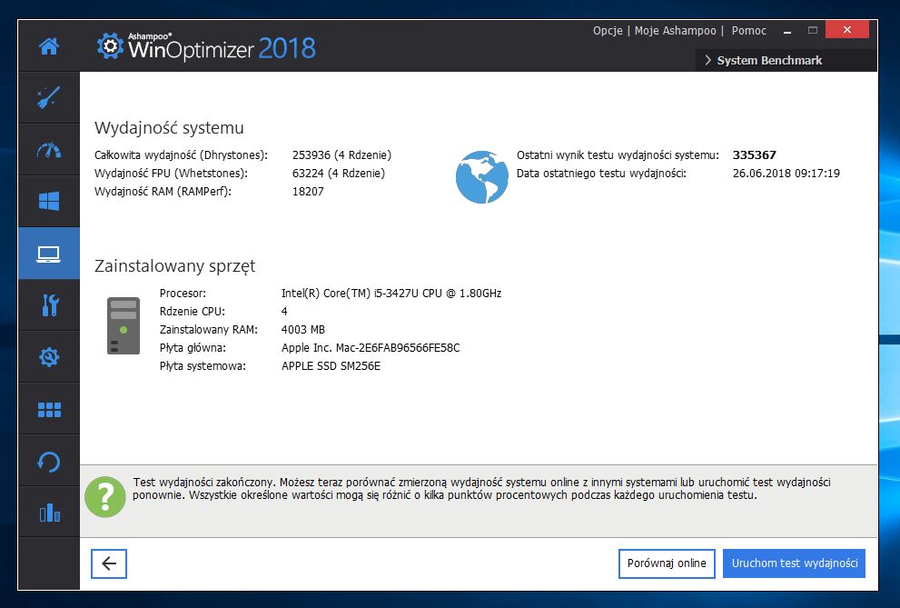900x608 pixels.
Task: Click the test date 26.06.2018 09:17:19
Action: 786,174
